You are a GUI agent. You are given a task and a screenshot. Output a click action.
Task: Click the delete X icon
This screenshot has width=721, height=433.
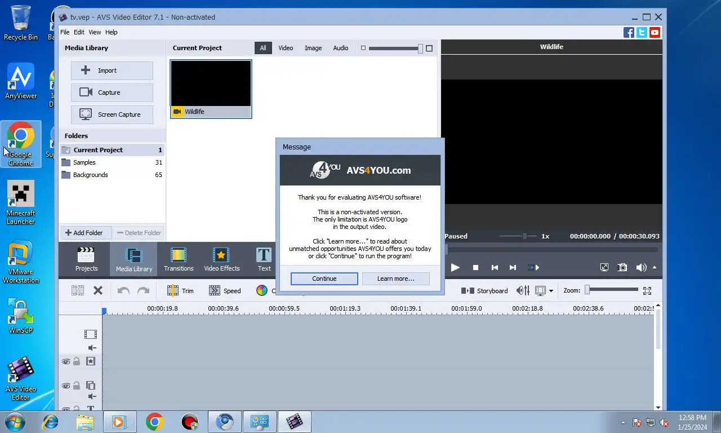[x=98, y=291]
